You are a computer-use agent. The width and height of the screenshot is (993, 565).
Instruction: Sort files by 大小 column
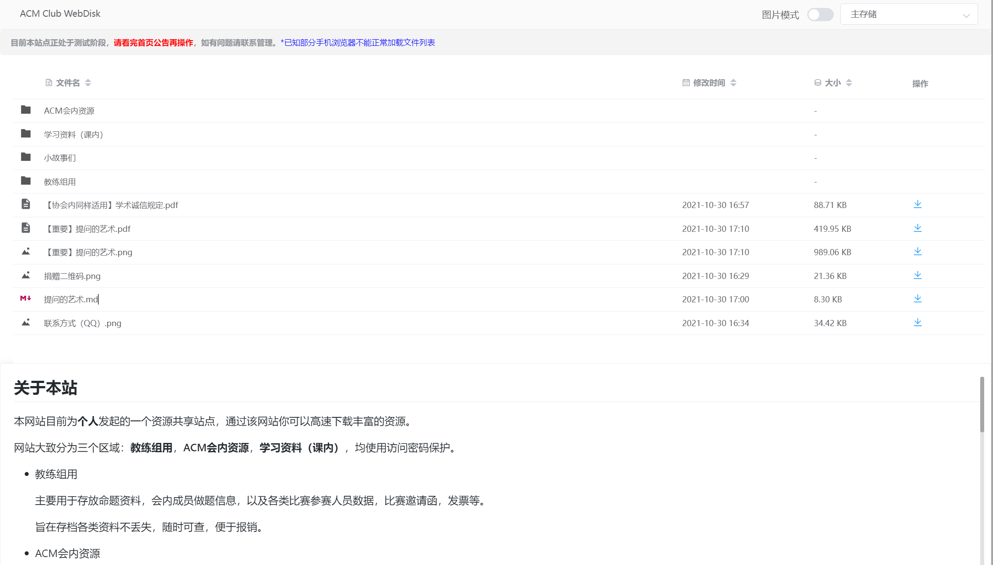point(832,83)
